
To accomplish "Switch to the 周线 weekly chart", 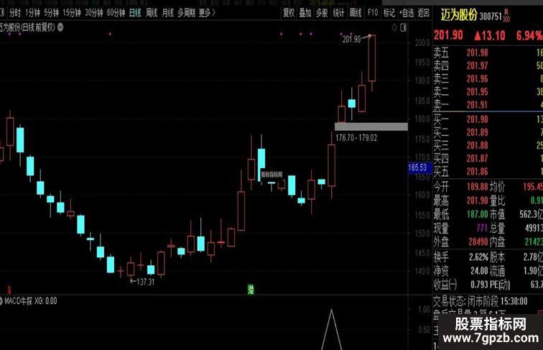I will 152,13.
